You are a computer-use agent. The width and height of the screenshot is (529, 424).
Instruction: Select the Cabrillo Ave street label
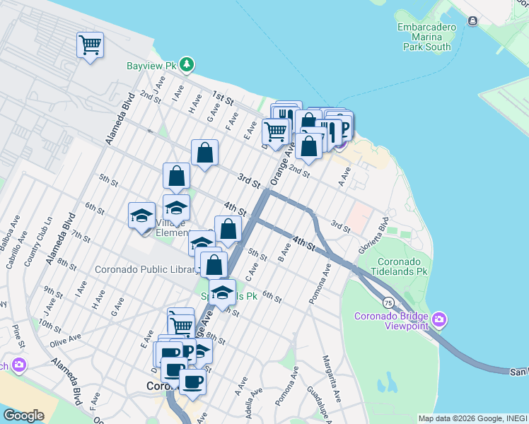coord(16,249)
